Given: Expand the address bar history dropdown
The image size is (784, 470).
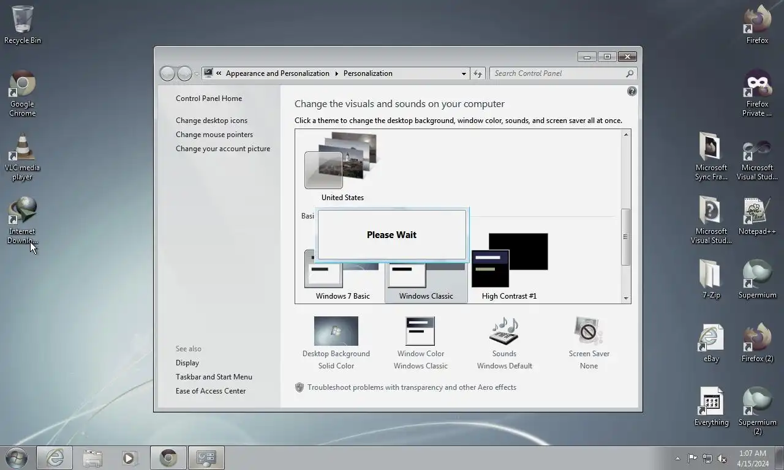Looking at the screenshot, I should coord(464,73).
